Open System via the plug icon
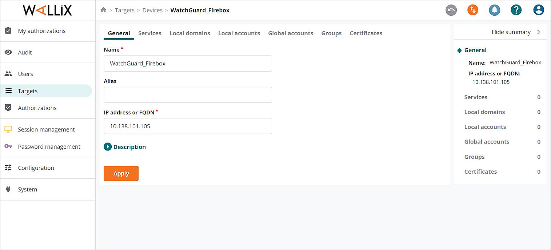The height and width of the screenshot is (250, 551). (8, 189)
